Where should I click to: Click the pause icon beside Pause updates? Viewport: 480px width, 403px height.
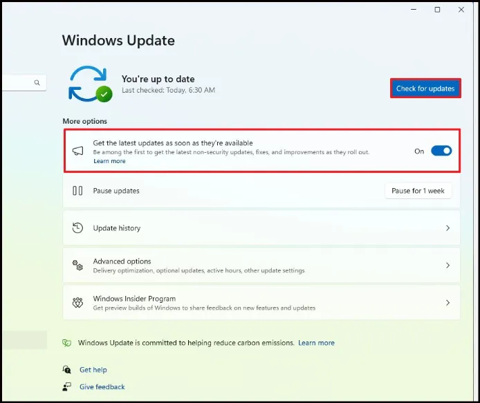coord(77,191)
